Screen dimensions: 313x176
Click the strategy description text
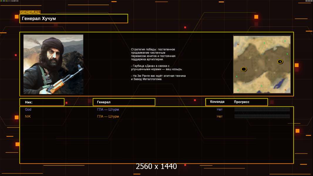pos(158,64)
